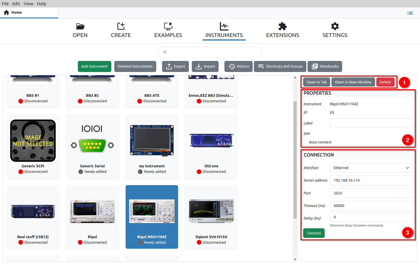Click the Export upload icon
This screenshot has height=265, width=420.
click(x=169, y=66)
